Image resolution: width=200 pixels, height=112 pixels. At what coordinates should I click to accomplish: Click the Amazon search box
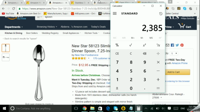pos(77,17)
